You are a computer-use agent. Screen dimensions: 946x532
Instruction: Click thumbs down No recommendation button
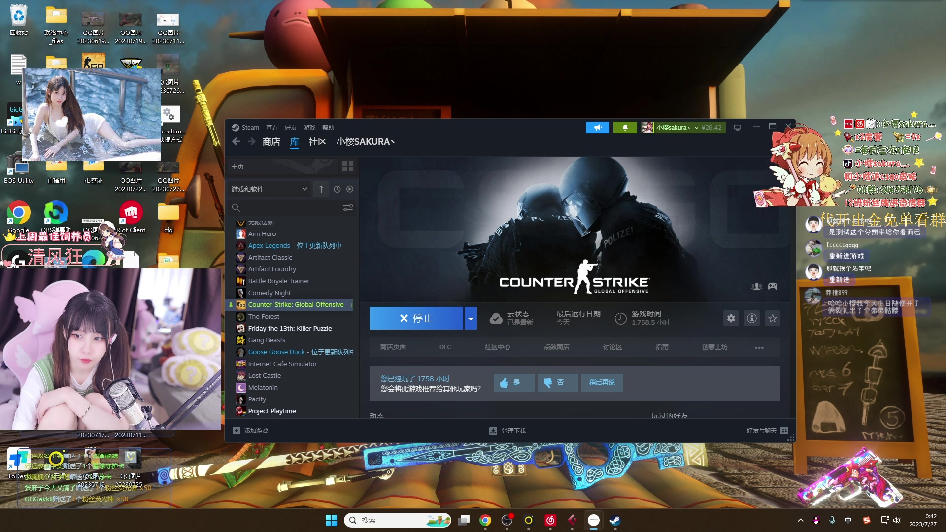click(558, 383)
